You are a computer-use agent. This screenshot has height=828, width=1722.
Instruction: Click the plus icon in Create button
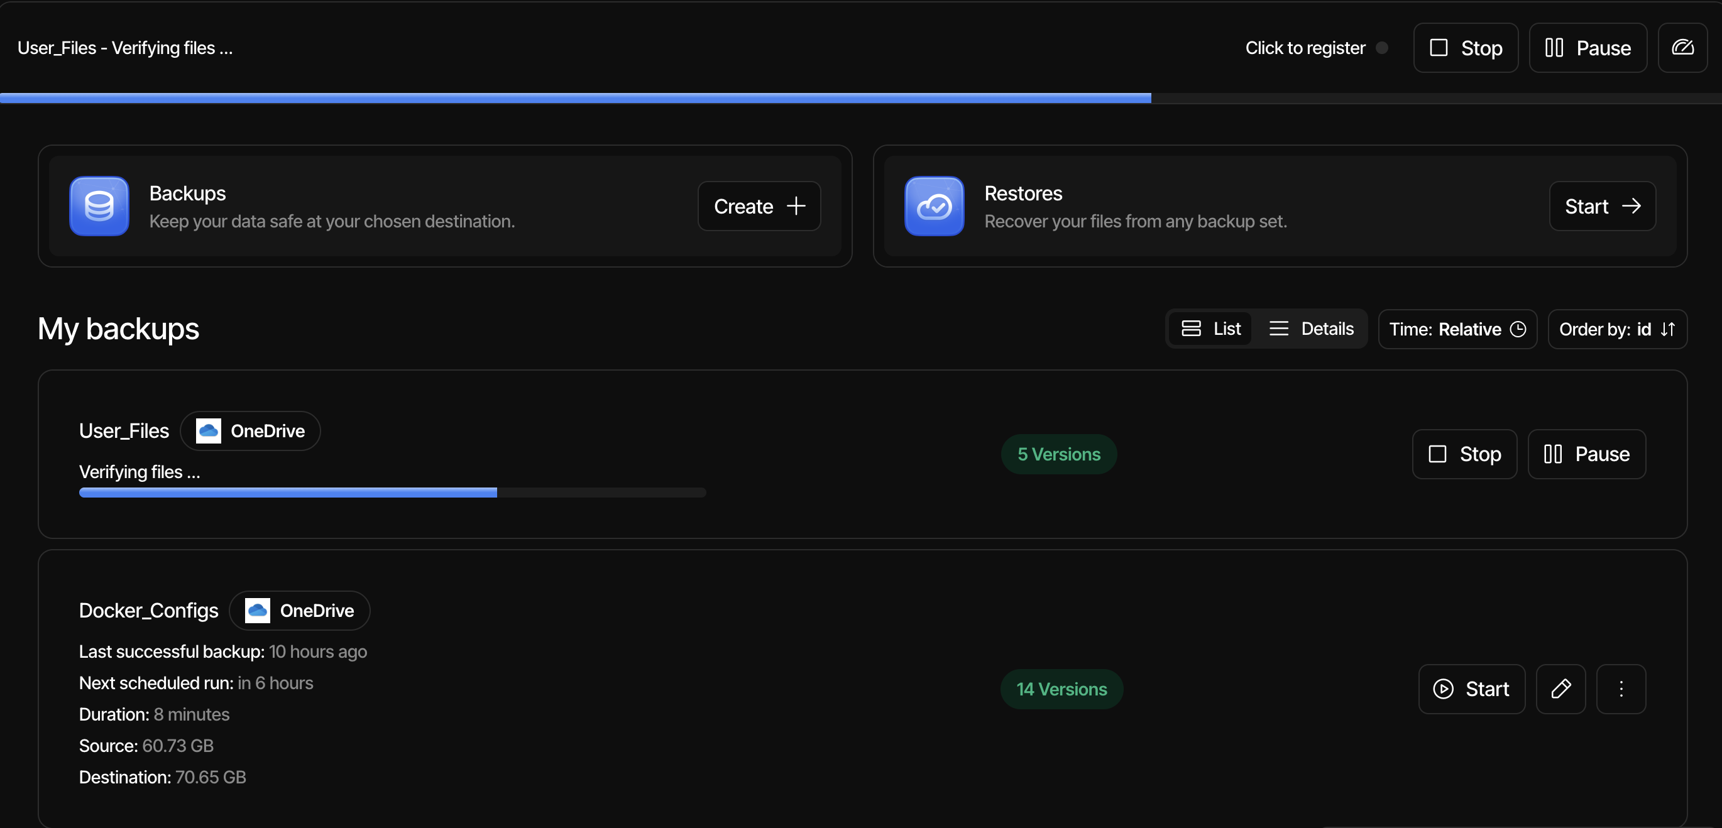click(x=796, y=206)
